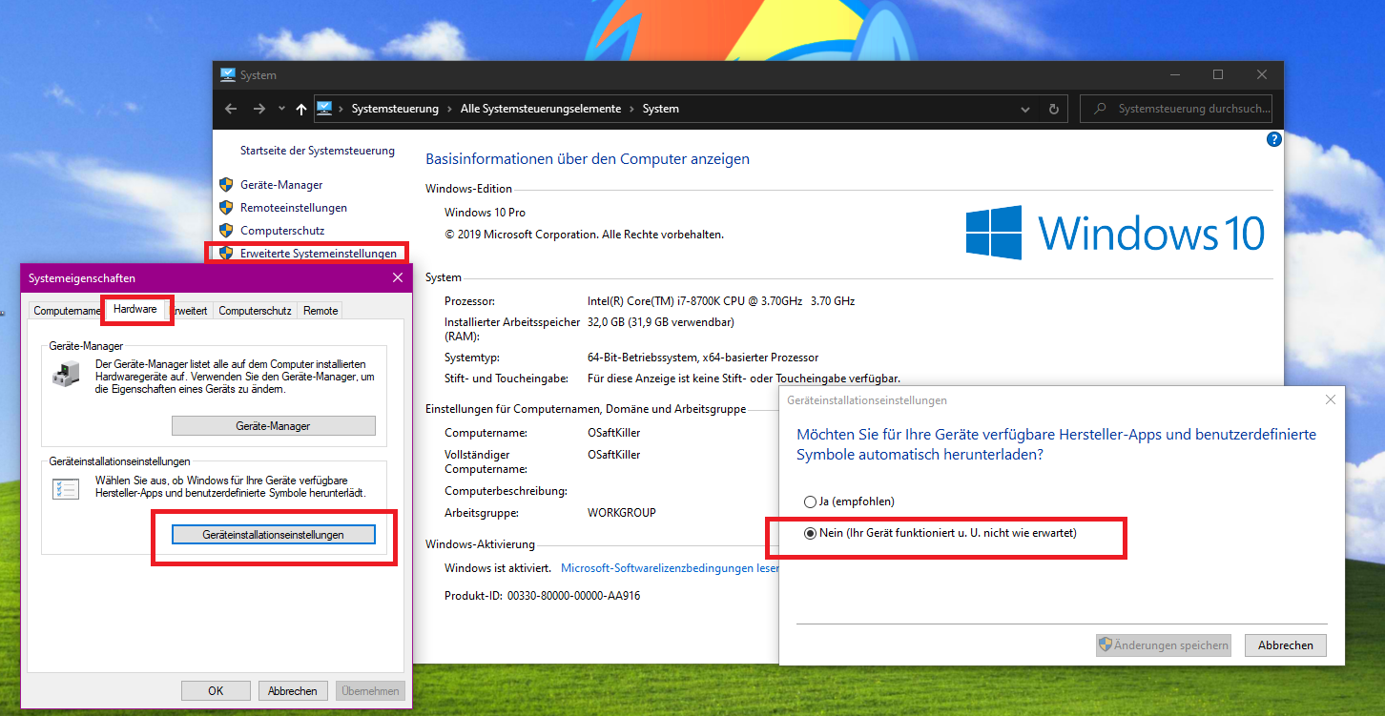Click 64-Bit-Betriebssystem Systemtyp value

click(703, 358)
